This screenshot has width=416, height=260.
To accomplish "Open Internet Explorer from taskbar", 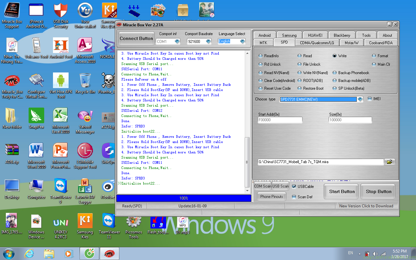I will pyautogui.click(x=29, y=253).
